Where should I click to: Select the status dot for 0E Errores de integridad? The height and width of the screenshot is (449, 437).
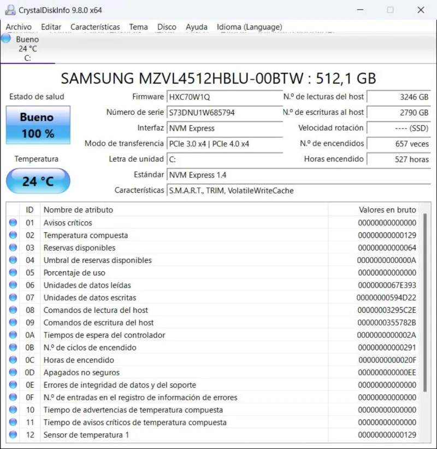(13, 384)
